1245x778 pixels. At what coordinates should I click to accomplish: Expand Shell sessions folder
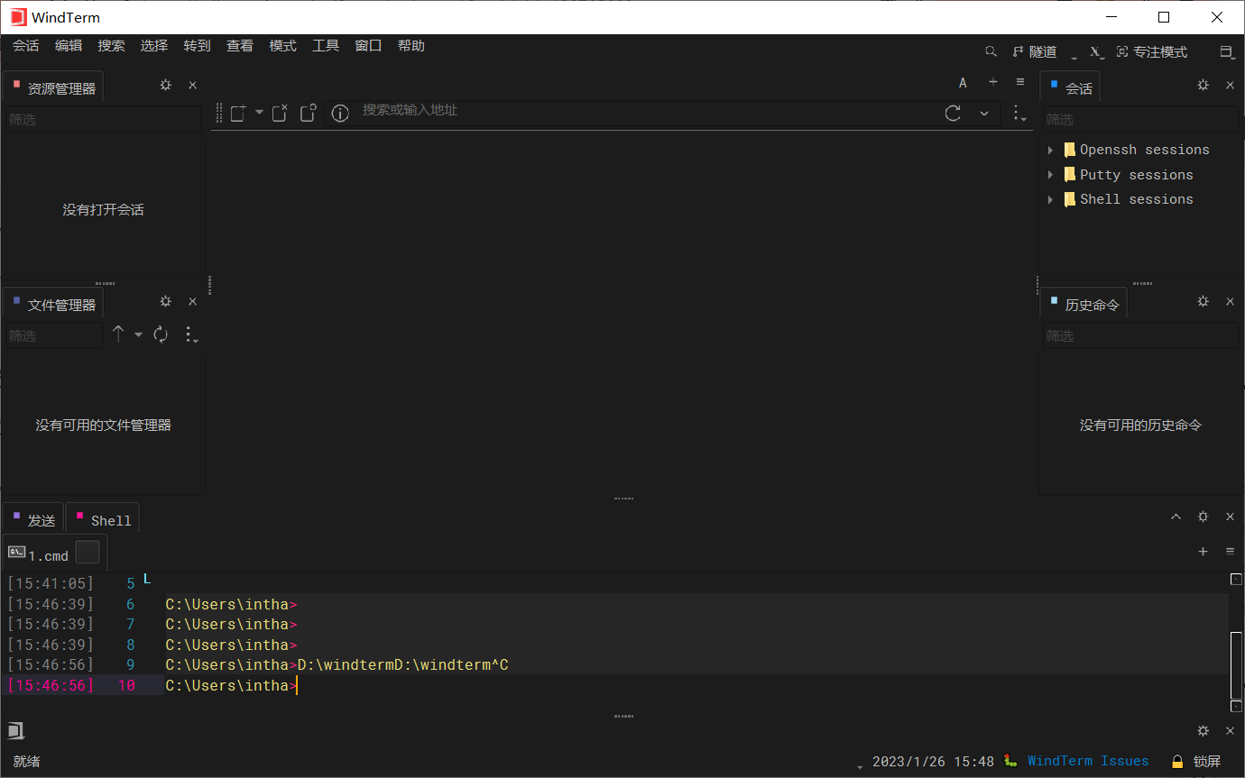click(1050, 199)
